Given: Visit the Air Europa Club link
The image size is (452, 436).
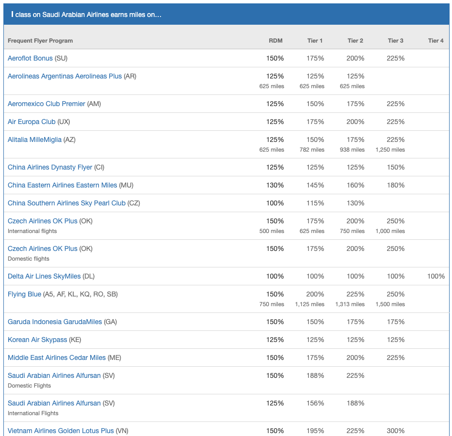Looking at the screenshot, I should pos(32,122).
